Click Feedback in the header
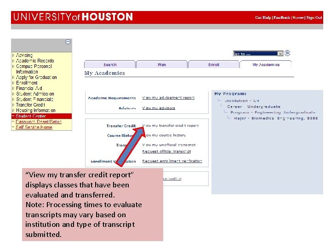 pyautogui.click(x=282, y=17)
